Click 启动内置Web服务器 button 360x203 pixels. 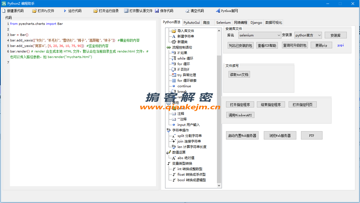pos(242,136)
